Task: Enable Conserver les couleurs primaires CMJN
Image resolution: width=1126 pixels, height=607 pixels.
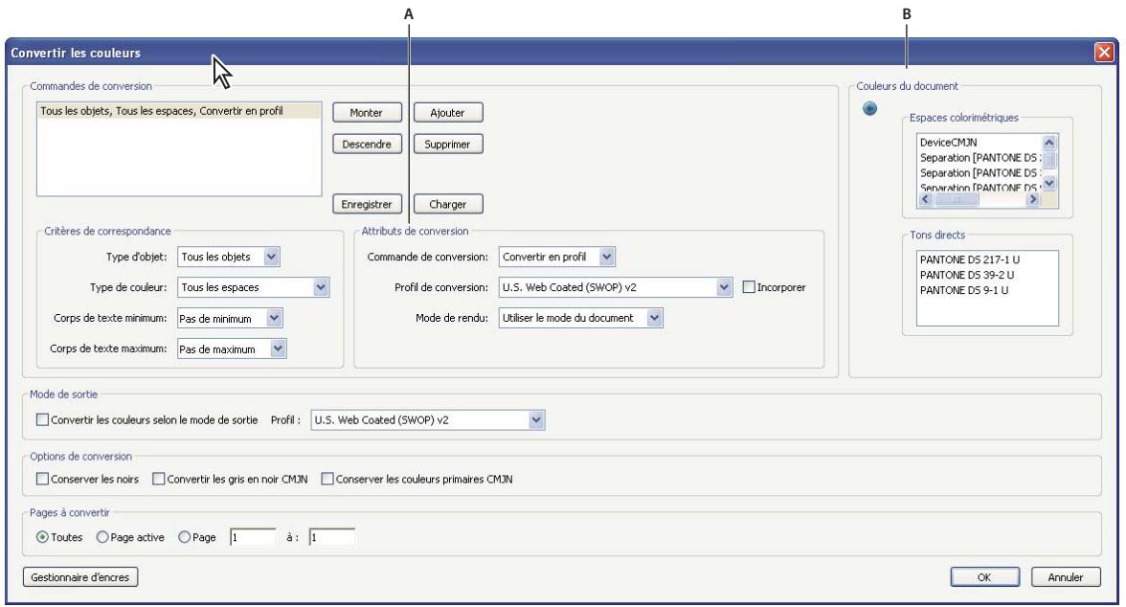Action: click(328, 479)
